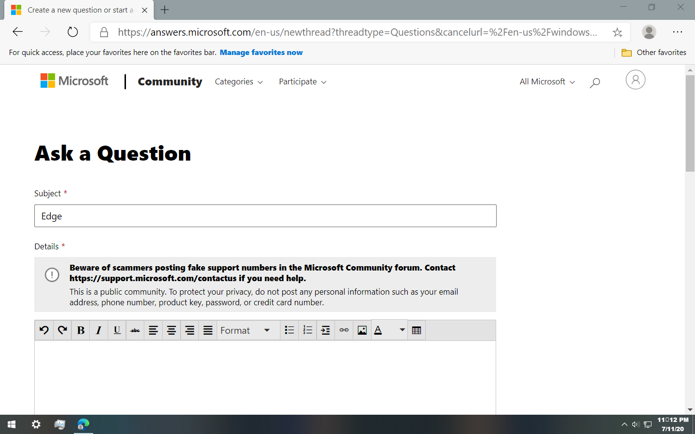695x434 pixels.
Task: Click scrollbar down arrow
Action: coord(690,409)
